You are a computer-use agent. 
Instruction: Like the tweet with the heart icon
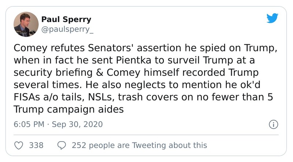[x=18, y=146]
